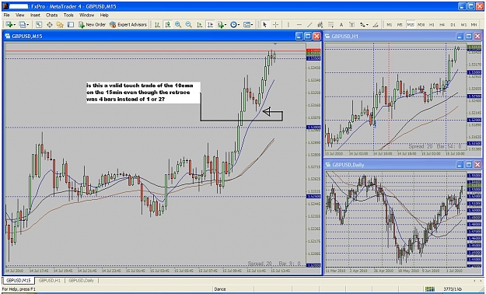
Task: Open the Charts menu
Action: click(52, 15)
